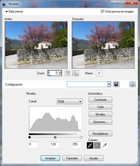
Task: Select the white point eyedropper
Action: pos(104,145)
